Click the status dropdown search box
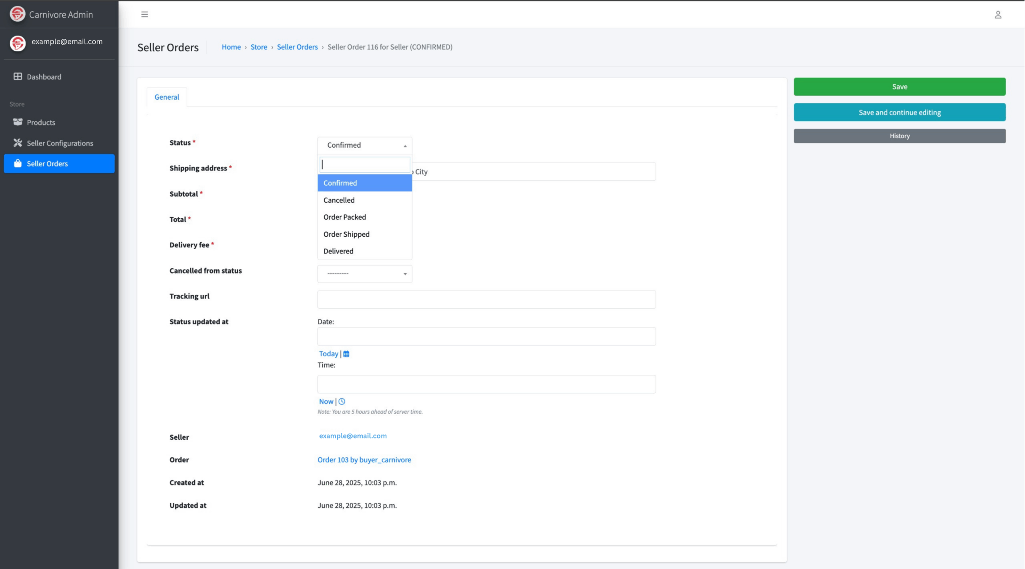The image size is (1025, 569). 365,165
